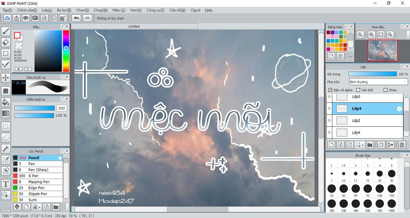Select the Edge Pen brush
The image size is (410, 218).
point(38,188)
